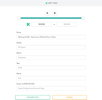
Task: Focus the end time field
Action: click(x=67, y=24)
